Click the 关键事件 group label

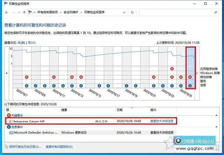coord(17,115)
